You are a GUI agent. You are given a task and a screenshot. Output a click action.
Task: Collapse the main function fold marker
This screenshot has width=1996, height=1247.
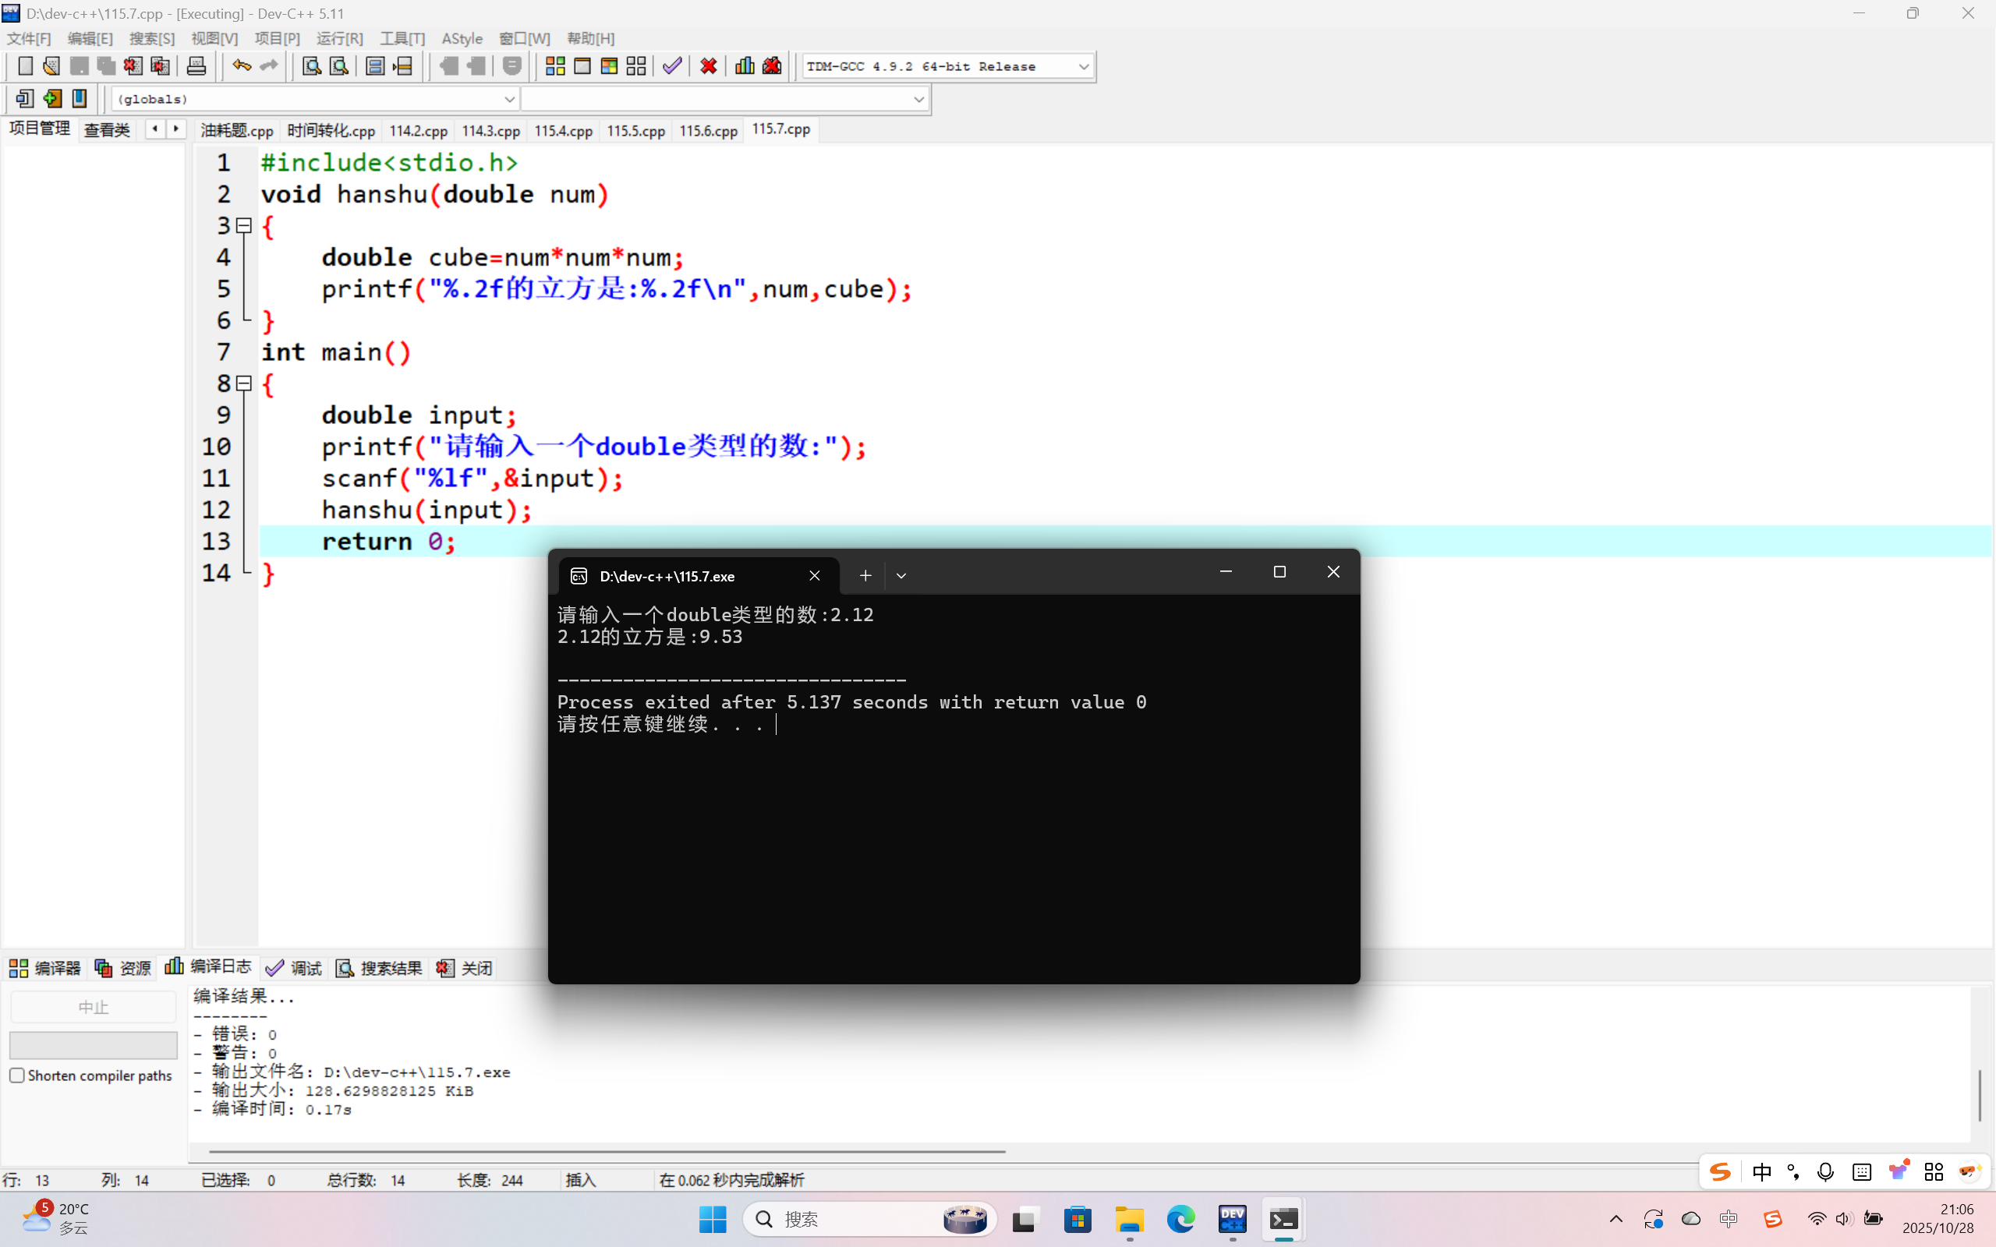pos(244,383)
